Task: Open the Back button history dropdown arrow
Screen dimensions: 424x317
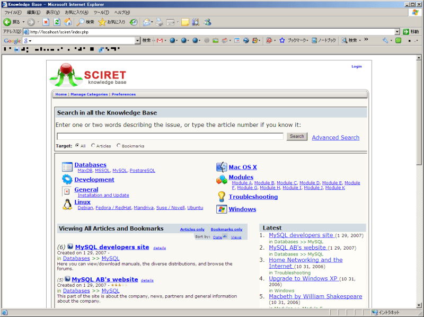Action: [x=23, y=22]
